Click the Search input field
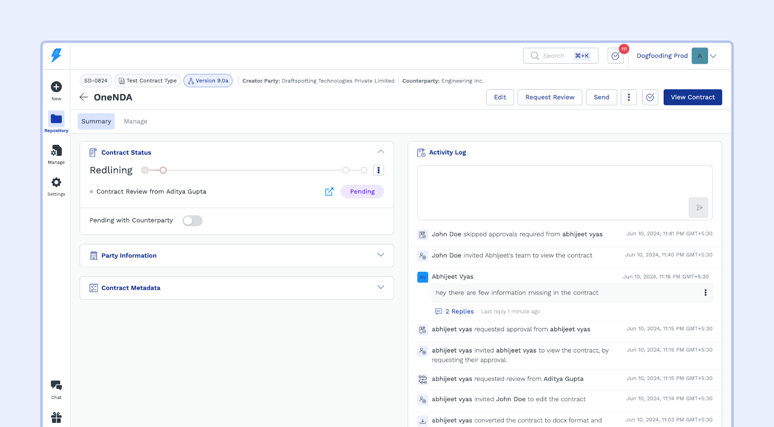 (553, 56)
